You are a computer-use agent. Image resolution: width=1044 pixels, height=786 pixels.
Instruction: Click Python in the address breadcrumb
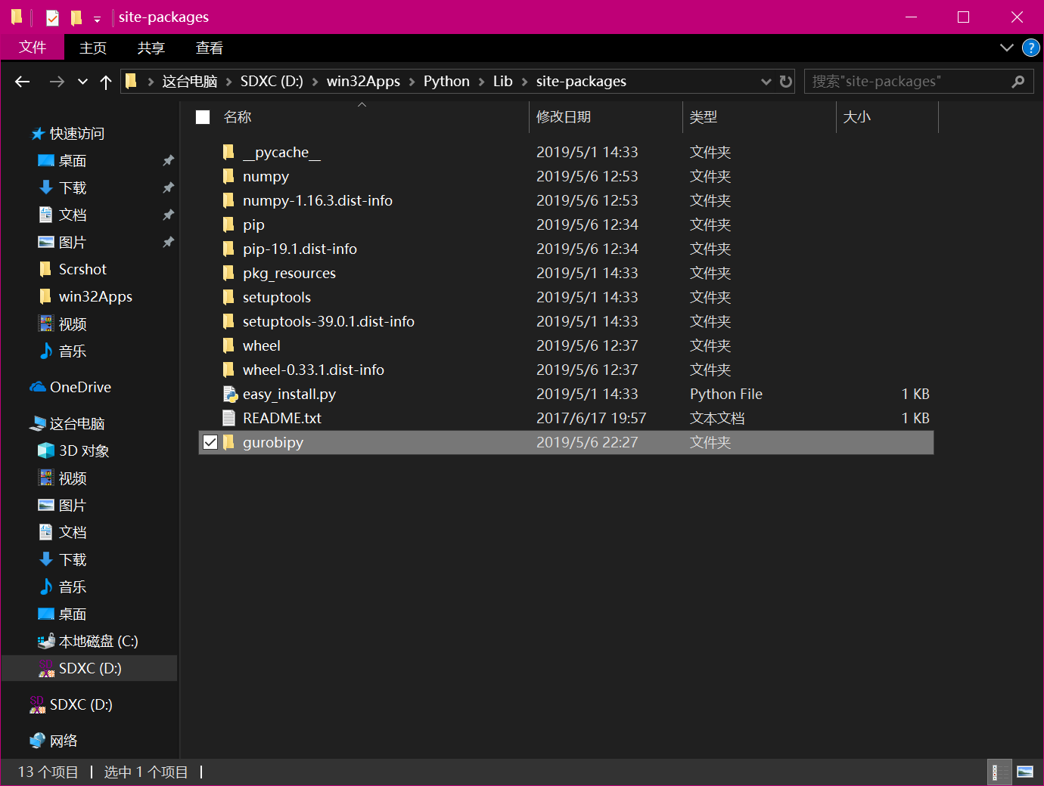pyautogui.click(x=446, y=82)
